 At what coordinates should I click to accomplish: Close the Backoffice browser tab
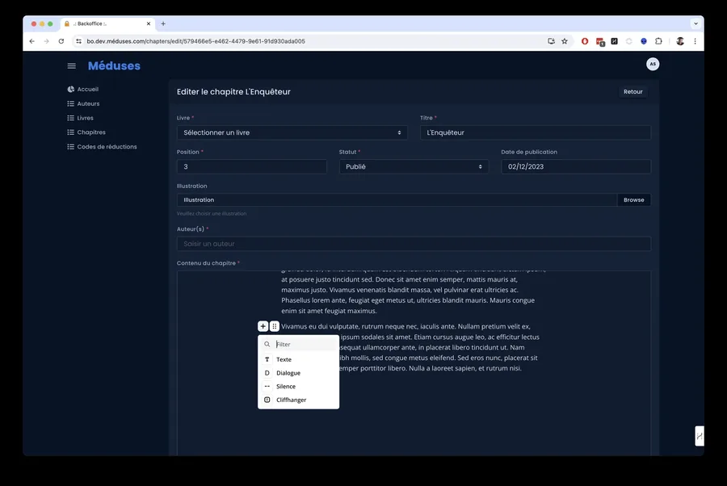click(x=149, y=23)
